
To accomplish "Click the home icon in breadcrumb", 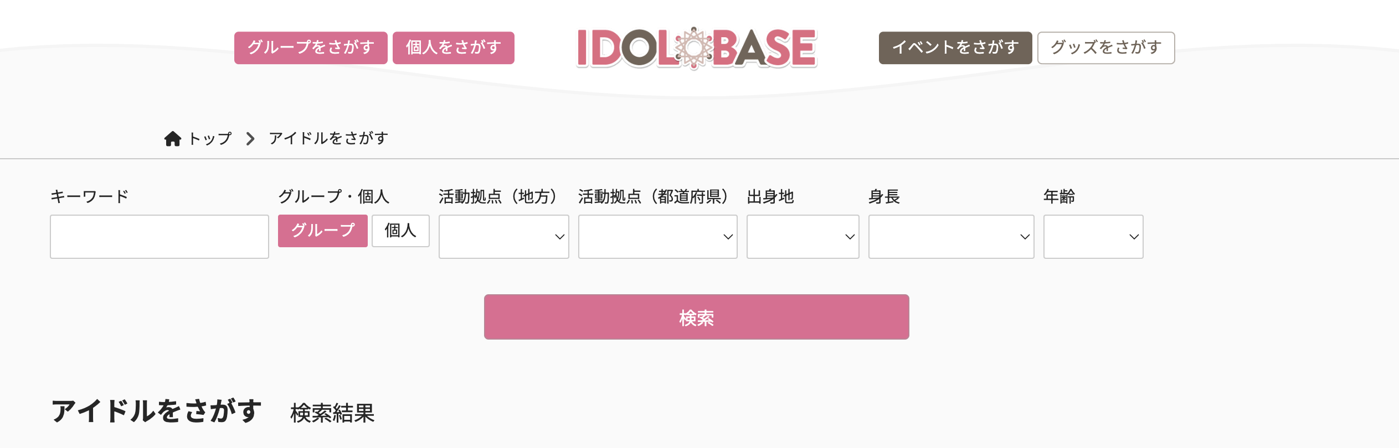I will [172, 138].
